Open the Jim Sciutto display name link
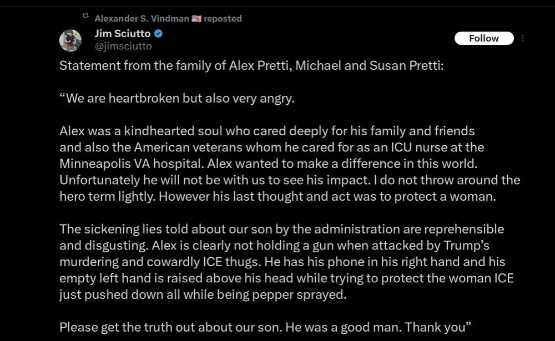The height and width of the screenshot is (341, 555). 123,34
